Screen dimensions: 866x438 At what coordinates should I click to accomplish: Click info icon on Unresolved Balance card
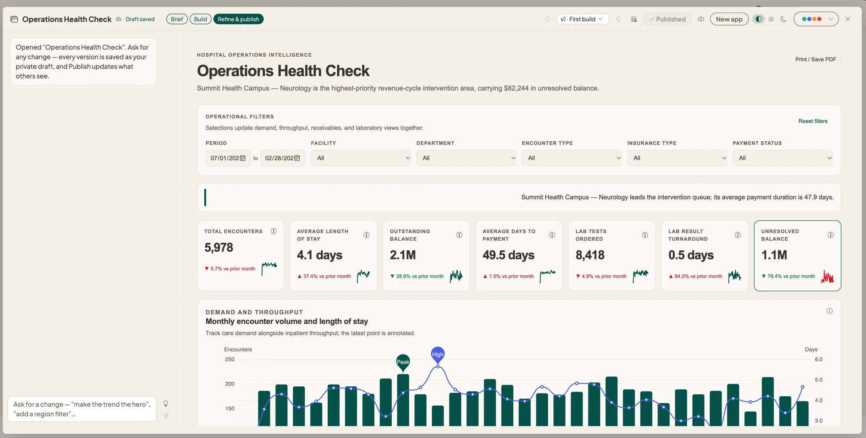[831, 235]
